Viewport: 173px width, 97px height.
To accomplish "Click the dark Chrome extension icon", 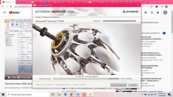I will click(157, 6).
